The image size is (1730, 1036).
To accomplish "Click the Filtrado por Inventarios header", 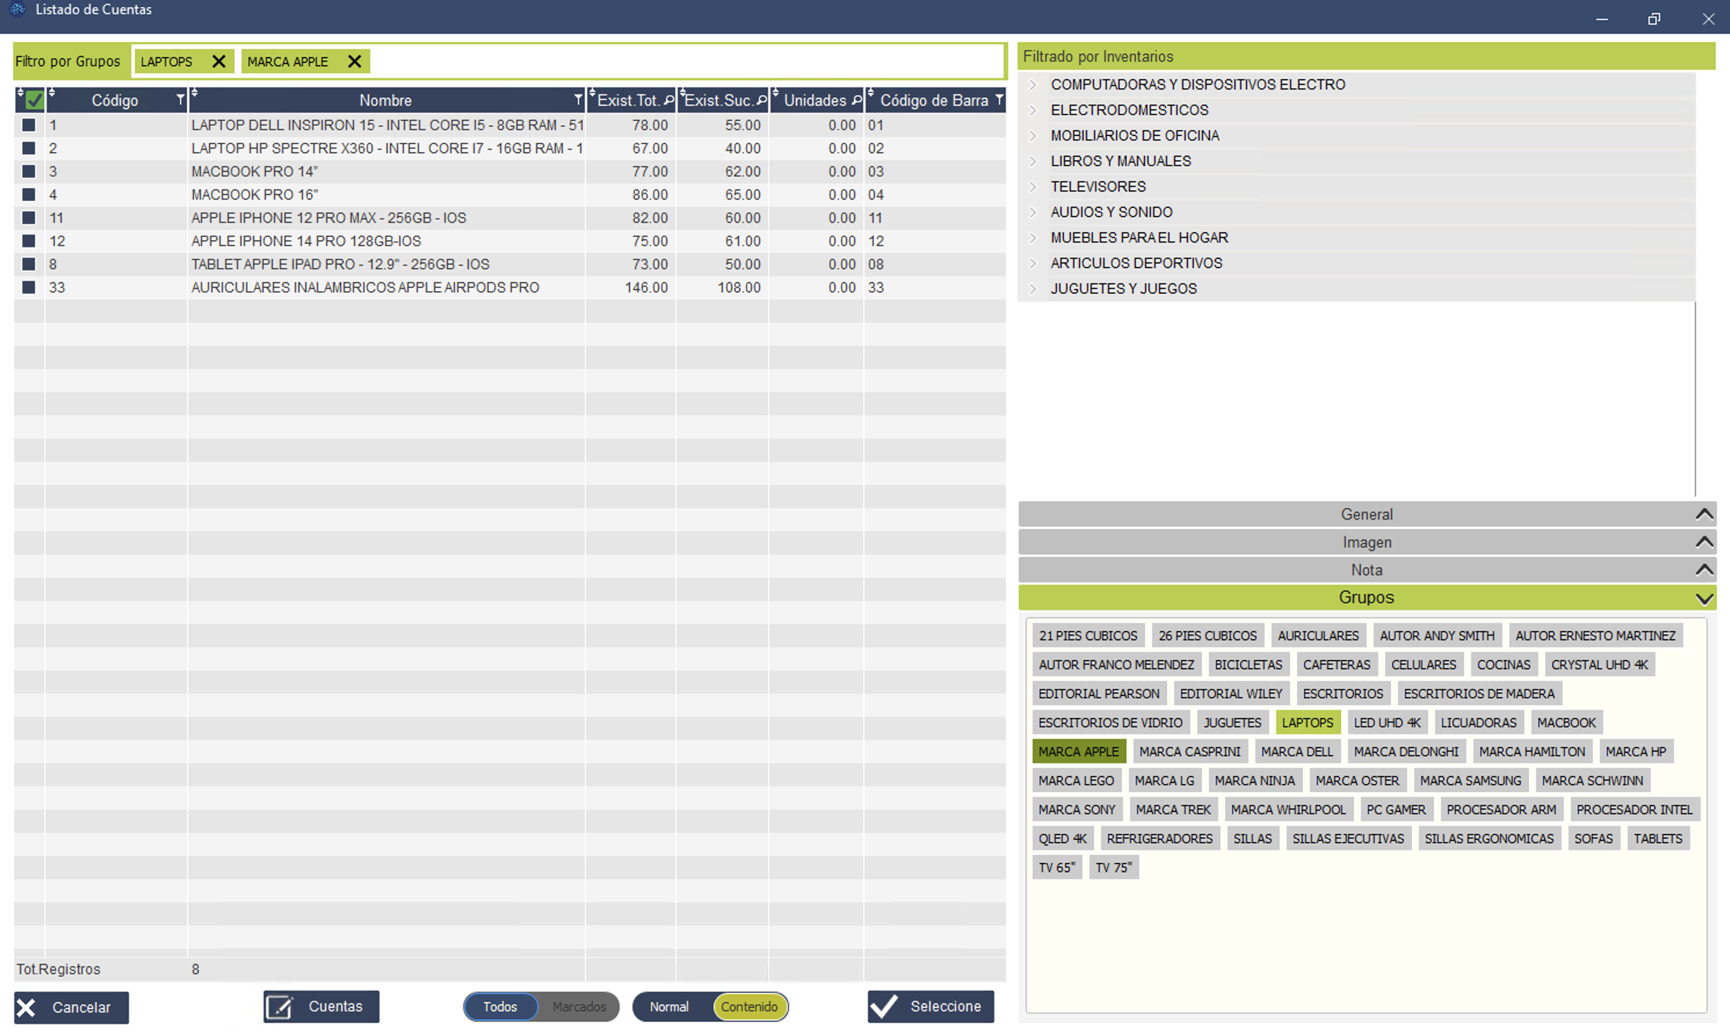I will pos(1366,56).
